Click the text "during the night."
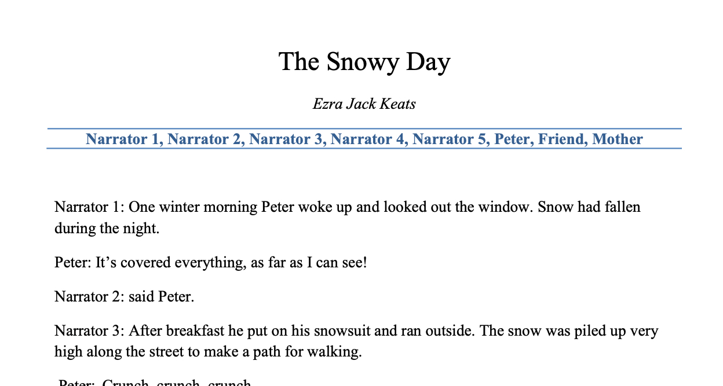723x386 pixels. point(107,229)
